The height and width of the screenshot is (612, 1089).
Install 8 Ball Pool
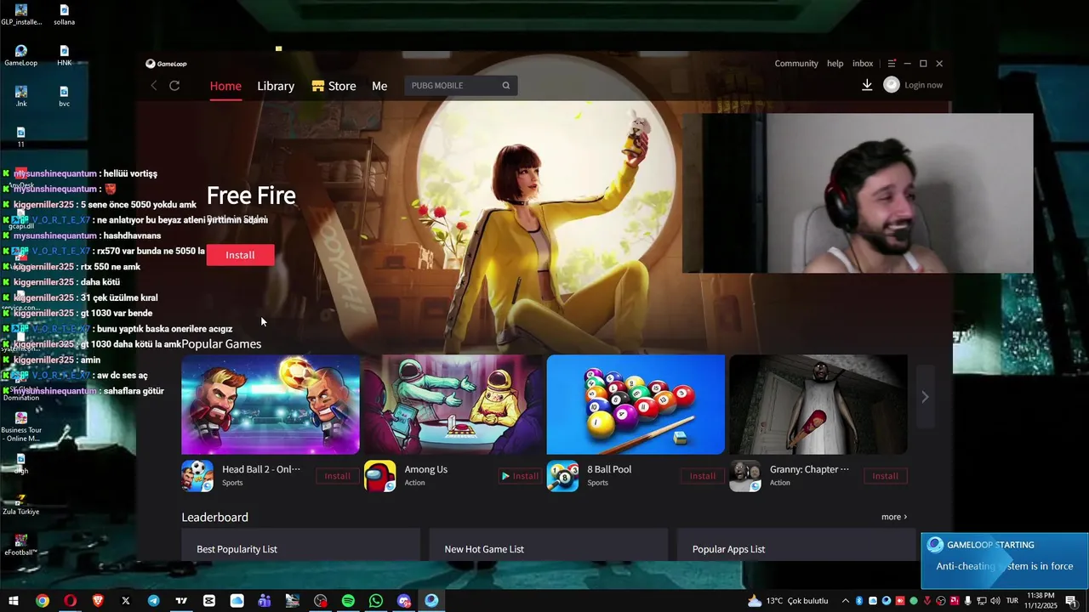pyautogui.click(x=703, y=476)
